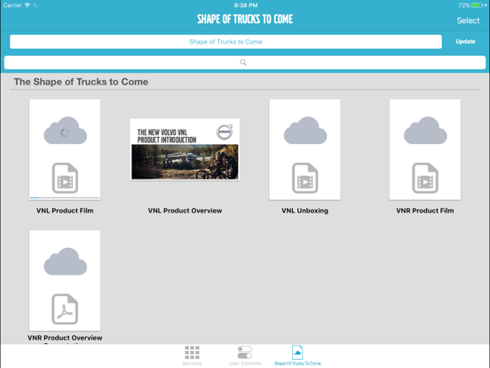This screenshot has height=368, width=490.
Task: Open the VNL Product Overview thumbnail
Action: click(x=185, y=149)
